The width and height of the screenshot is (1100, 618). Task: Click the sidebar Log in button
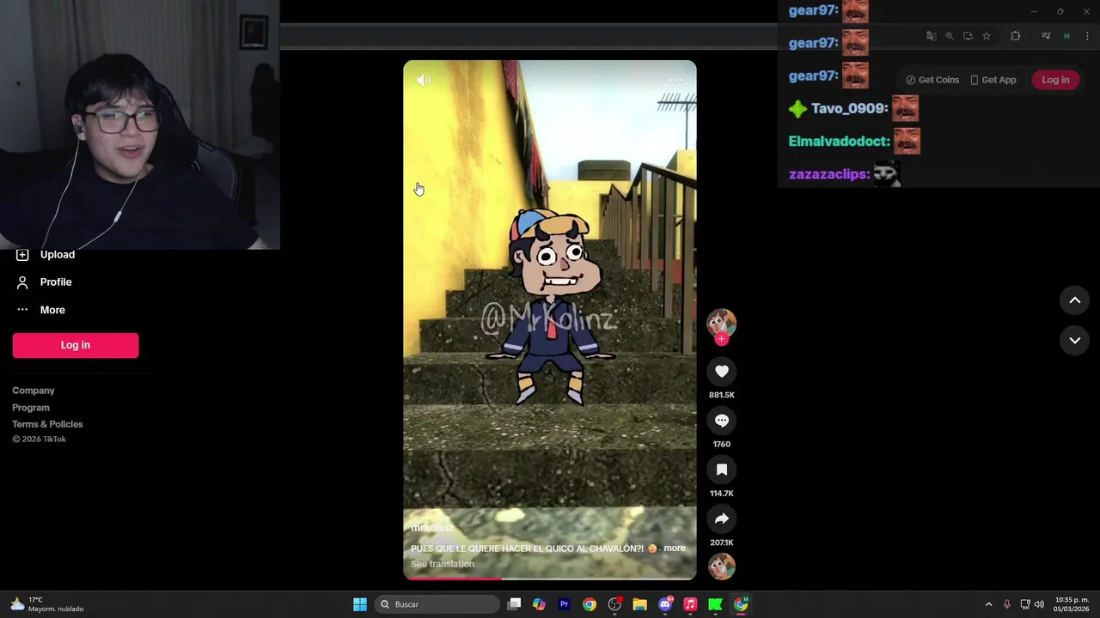click(x=76, y=345)
